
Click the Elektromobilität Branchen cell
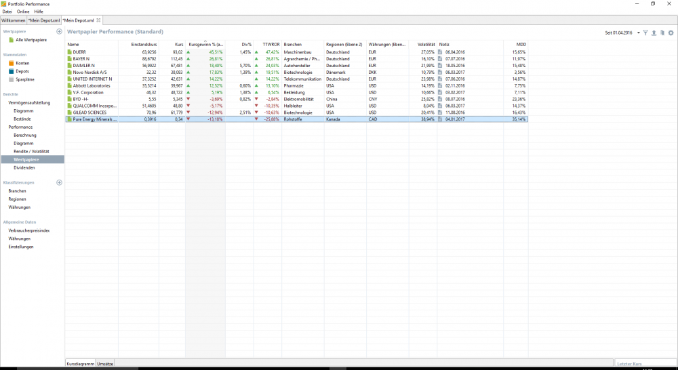[x=299, y=99]
